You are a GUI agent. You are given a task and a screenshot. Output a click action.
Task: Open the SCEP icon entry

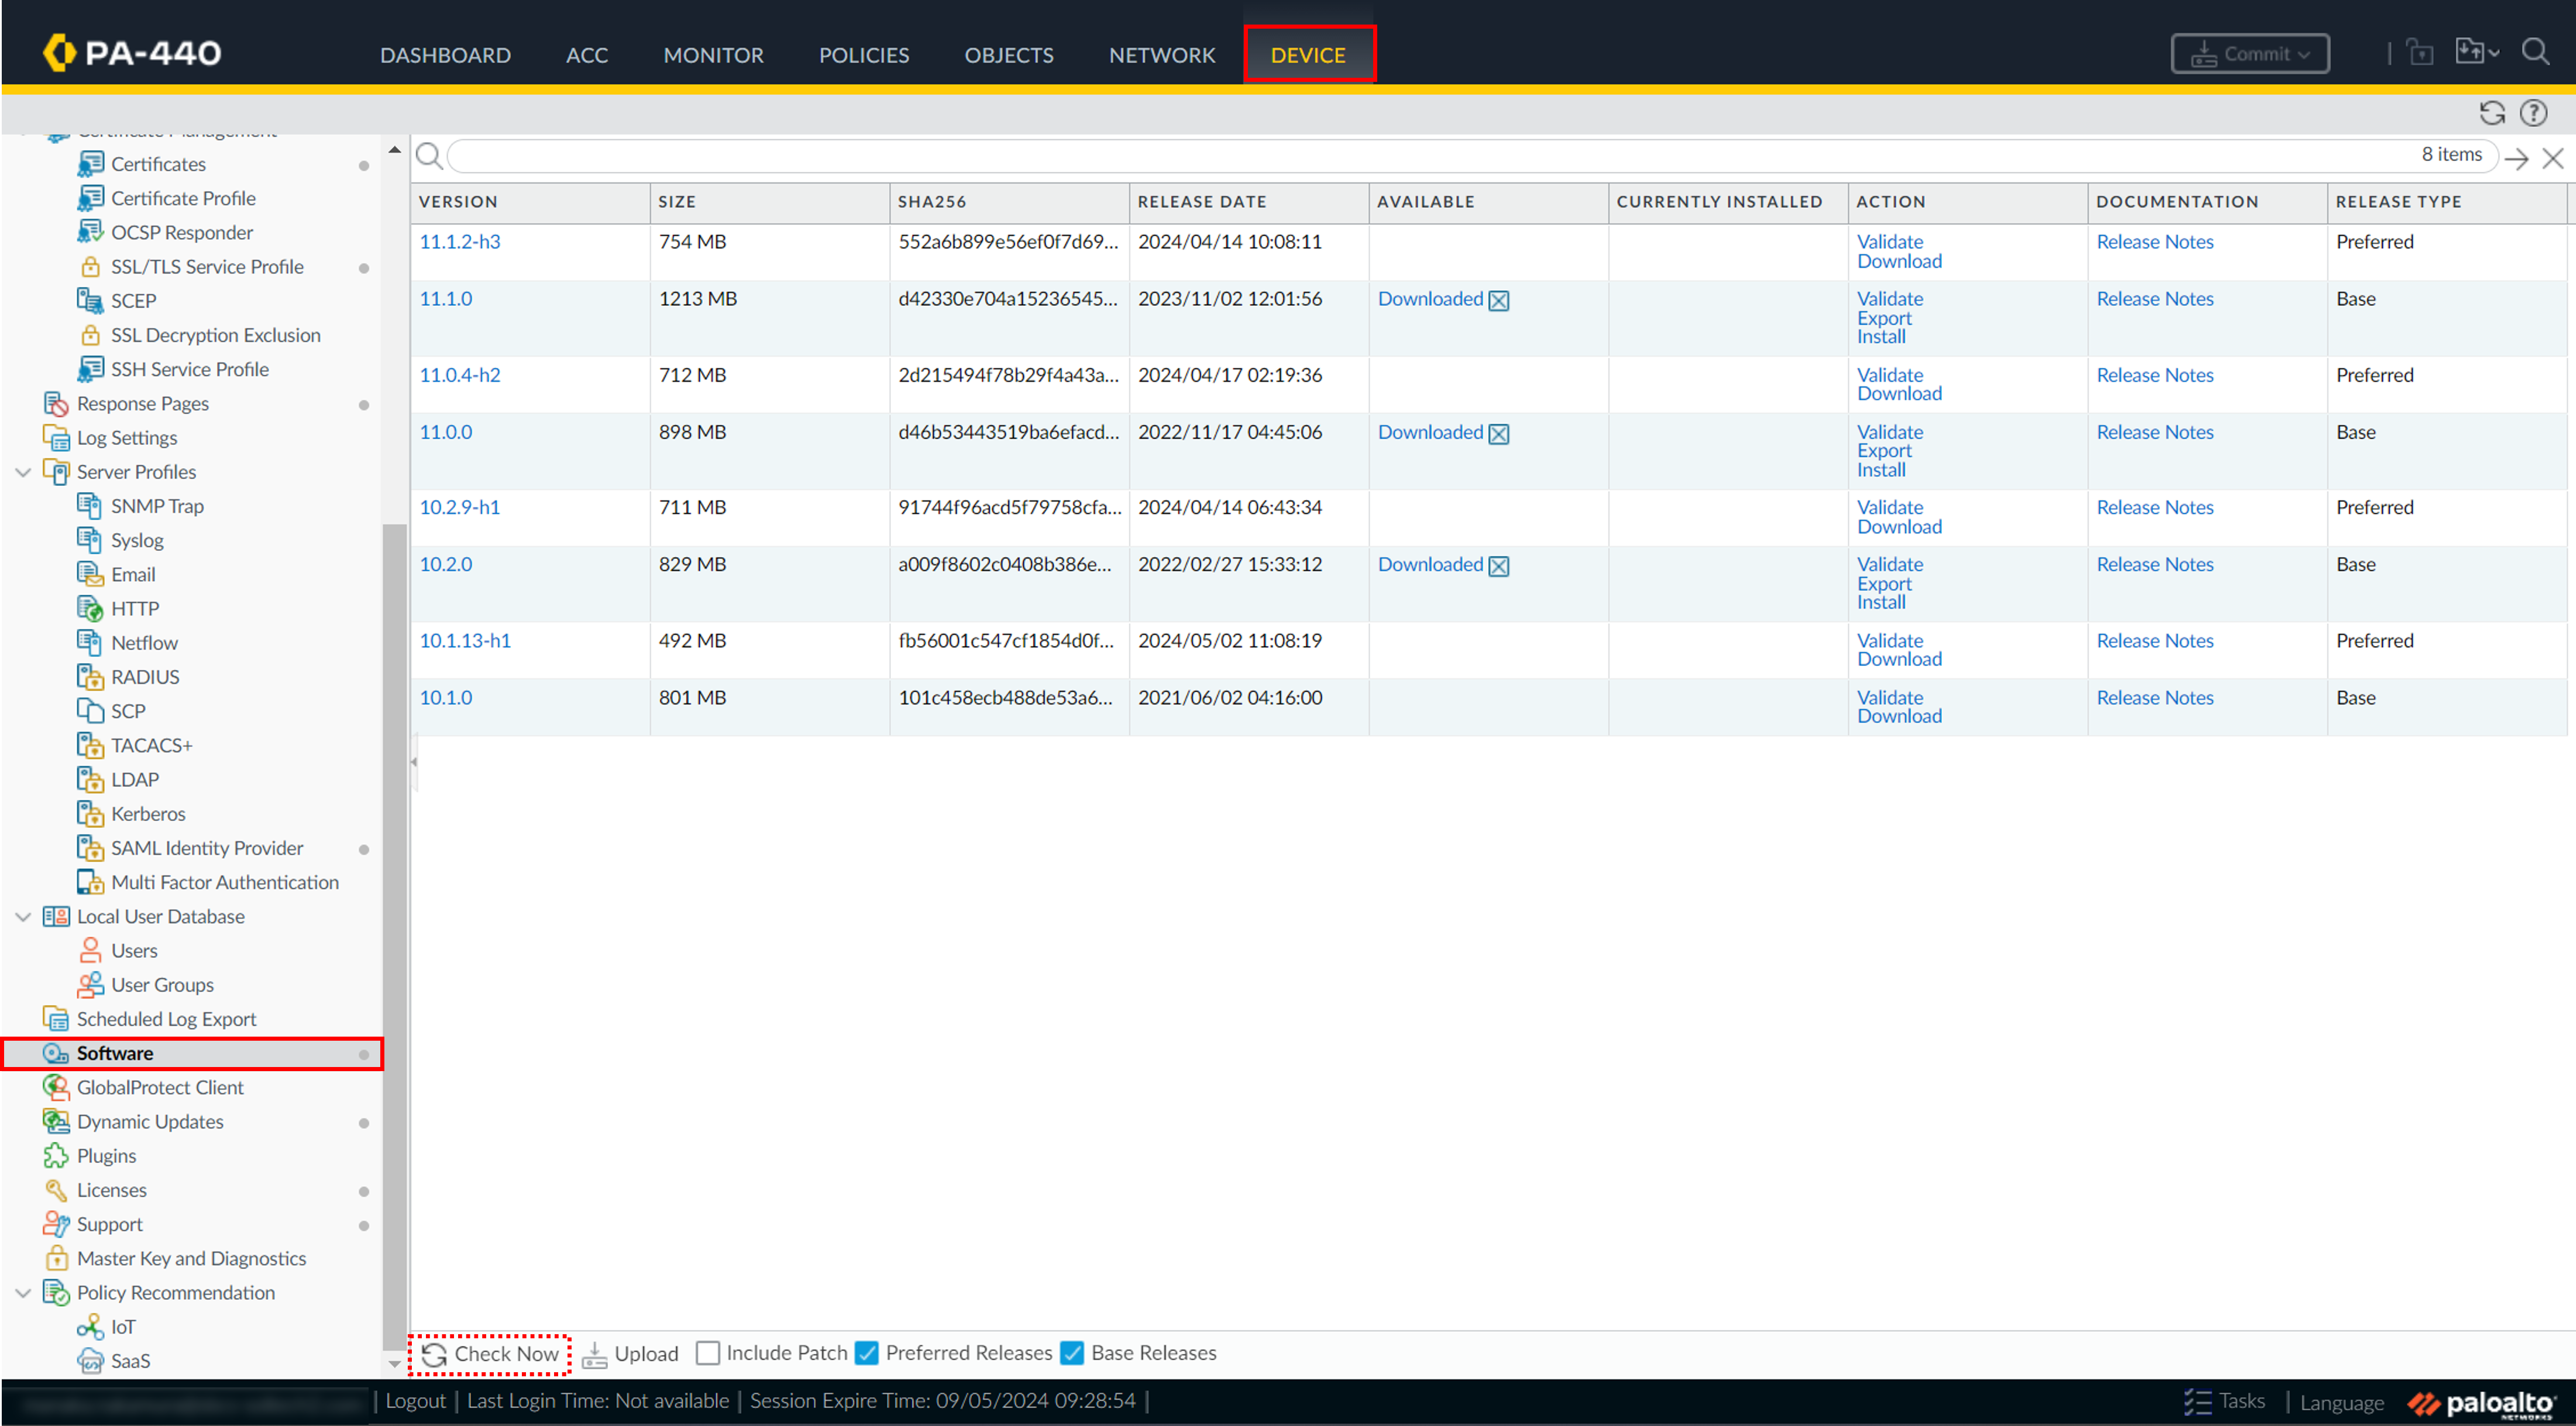click(90, 301)
